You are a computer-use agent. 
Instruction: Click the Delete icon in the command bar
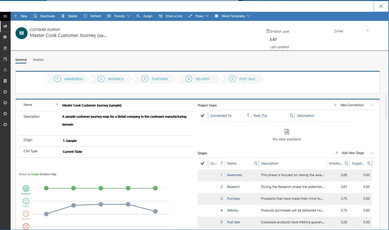pos(69,16)
